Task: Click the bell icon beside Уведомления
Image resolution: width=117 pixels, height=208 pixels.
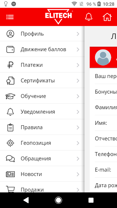Action: (x=10, y=112)
